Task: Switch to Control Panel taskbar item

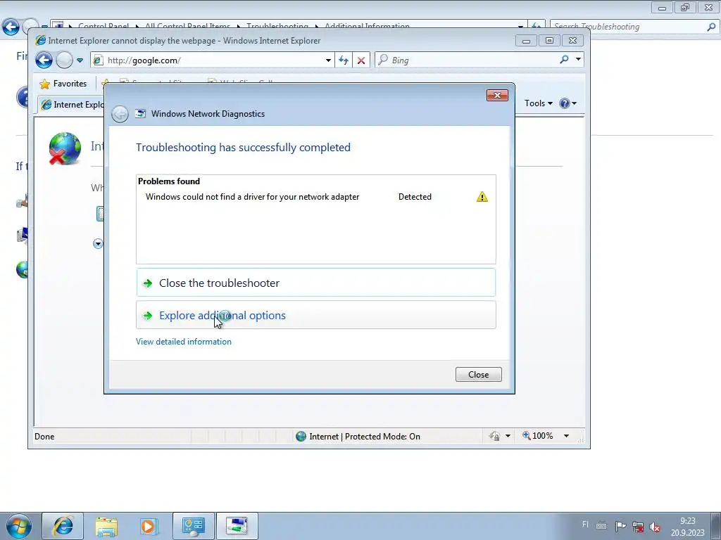Action: click(x=193, y=526)
